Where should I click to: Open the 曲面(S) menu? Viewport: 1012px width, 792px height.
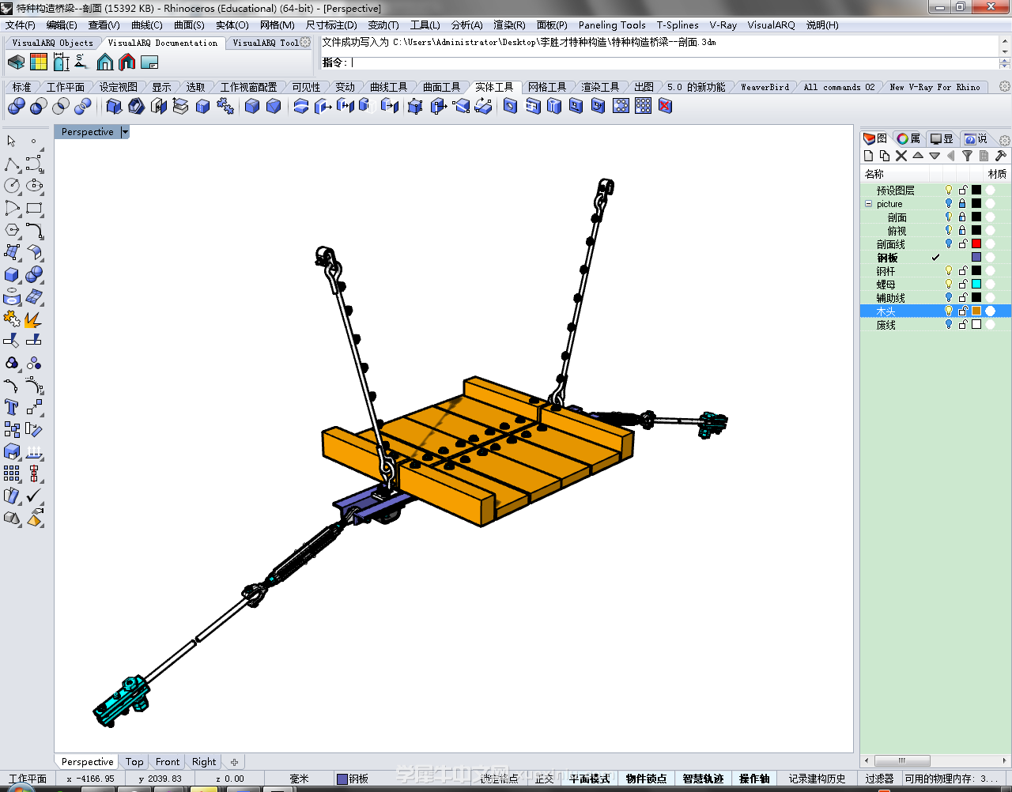click(189, 25)
